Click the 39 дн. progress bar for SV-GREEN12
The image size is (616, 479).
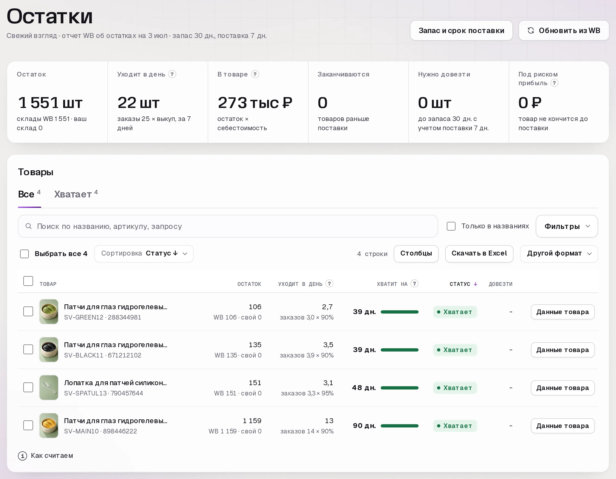coord(399,312)
